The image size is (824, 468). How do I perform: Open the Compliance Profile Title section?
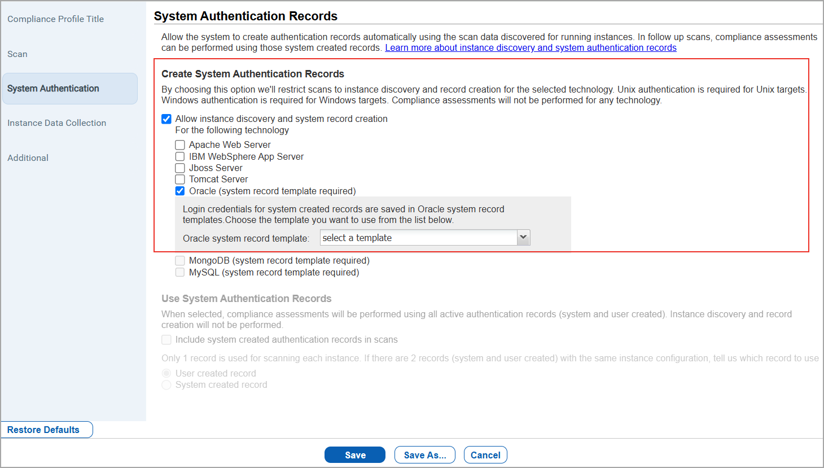(55, 19)
